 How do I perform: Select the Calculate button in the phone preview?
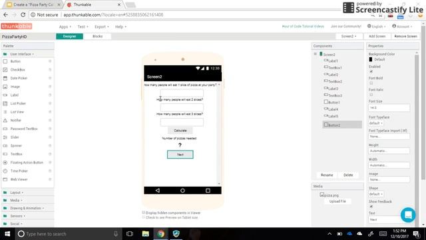pyautogui.click(x=180, y=131)
